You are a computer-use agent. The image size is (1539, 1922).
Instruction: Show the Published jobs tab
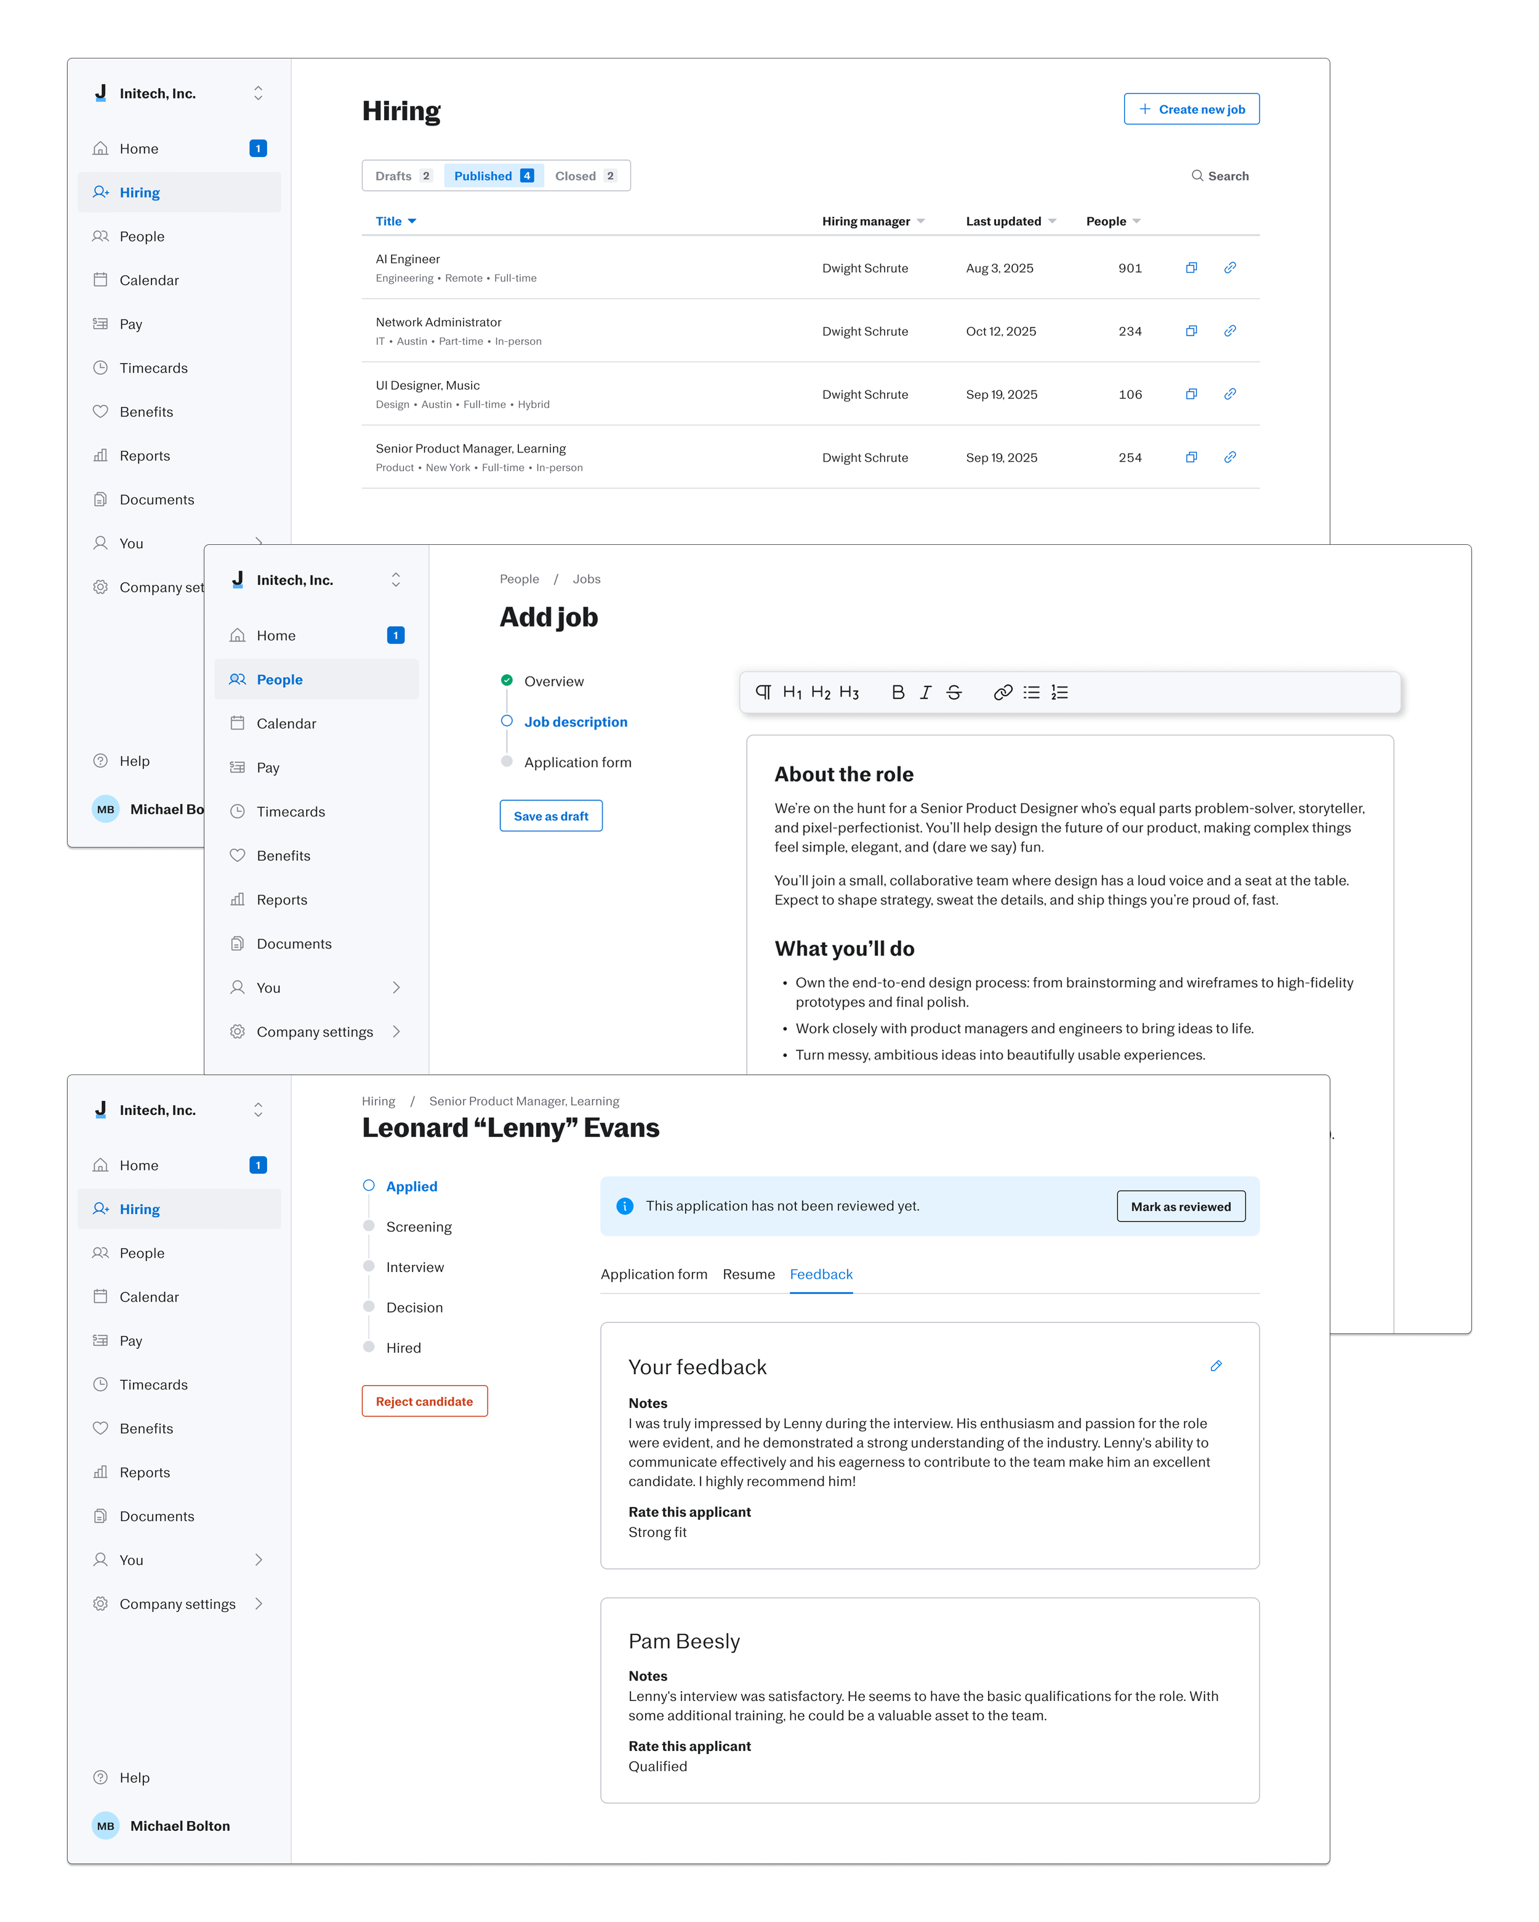tap(493, 175)
